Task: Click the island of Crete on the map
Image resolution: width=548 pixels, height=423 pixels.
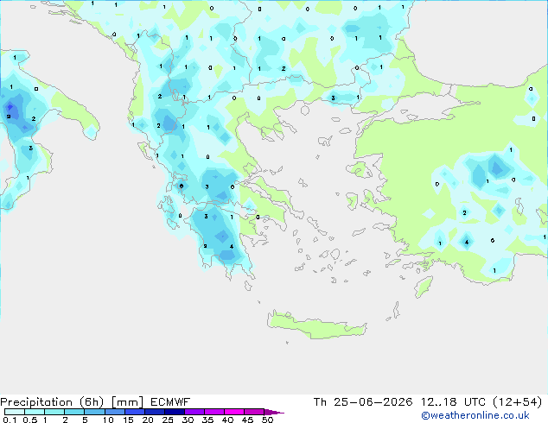Action: (316, 326)
